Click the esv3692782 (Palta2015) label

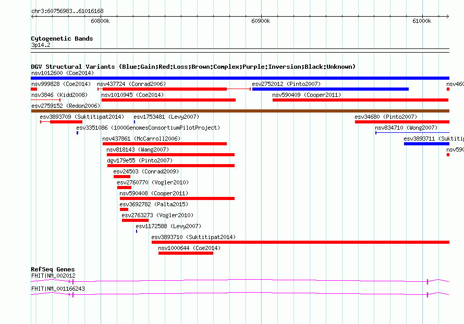click(x=154, y=204)
